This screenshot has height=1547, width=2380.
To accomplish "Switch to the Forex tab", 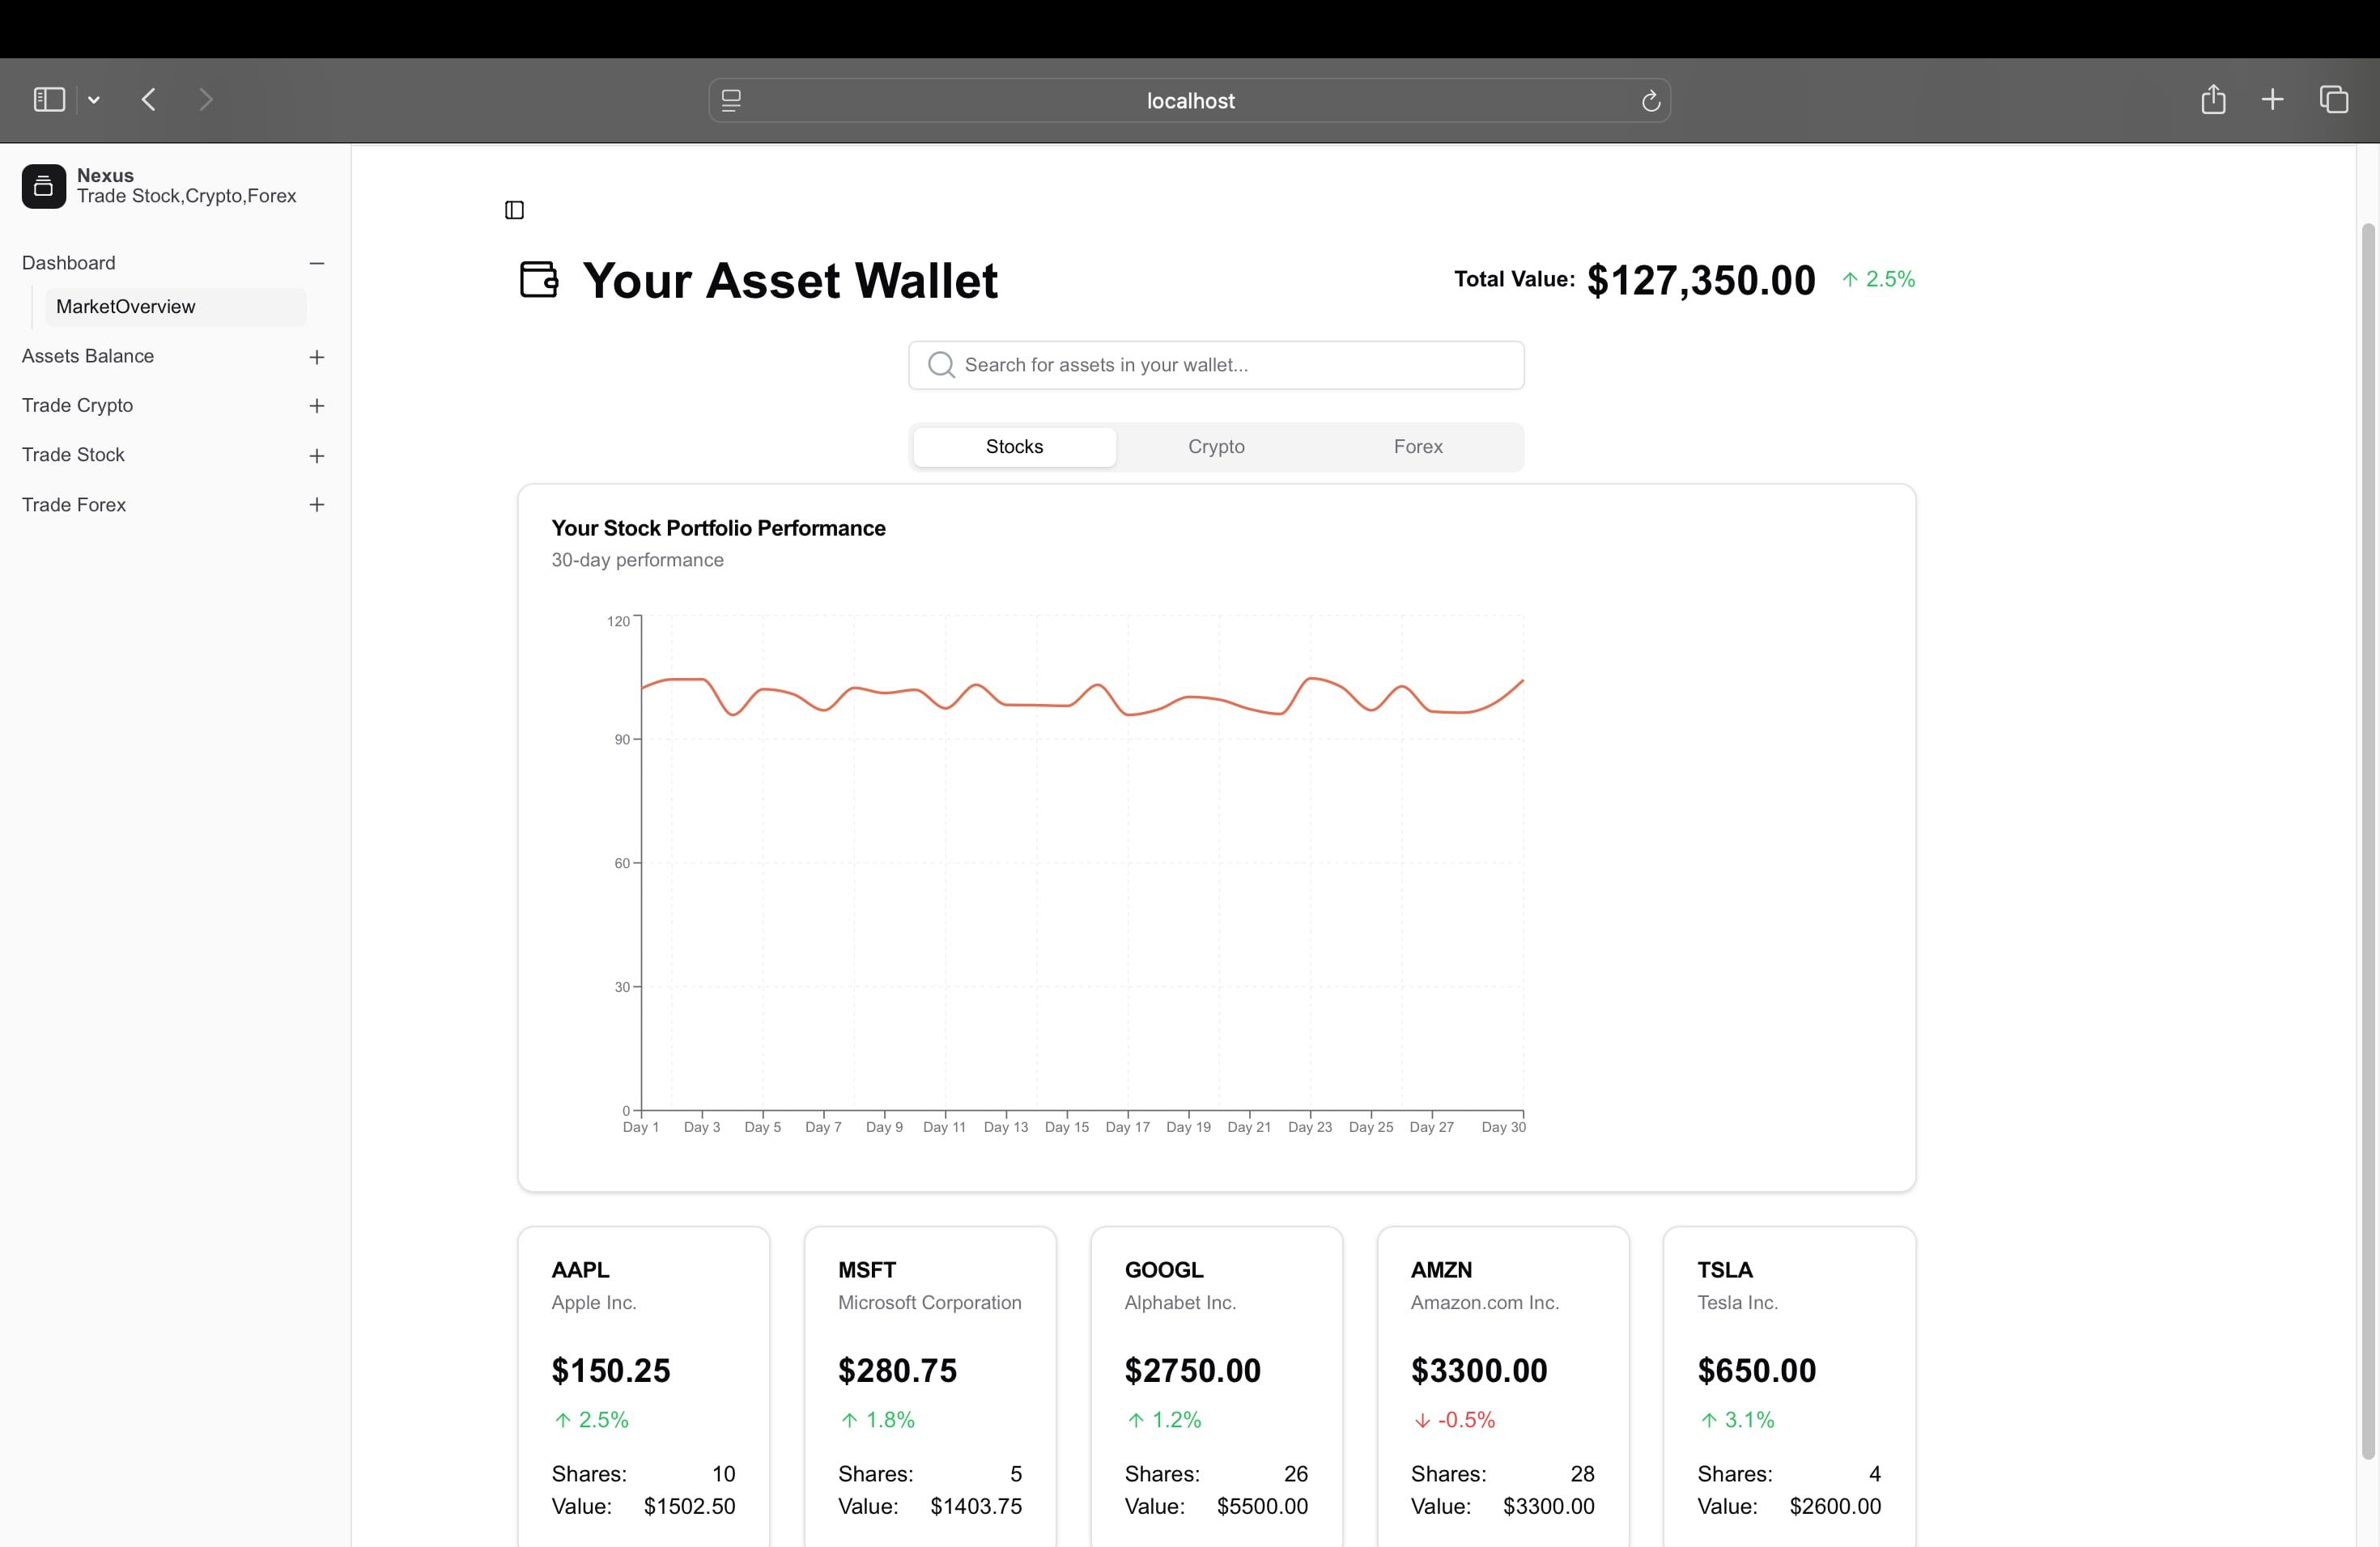I will (x=1418, y=447).
